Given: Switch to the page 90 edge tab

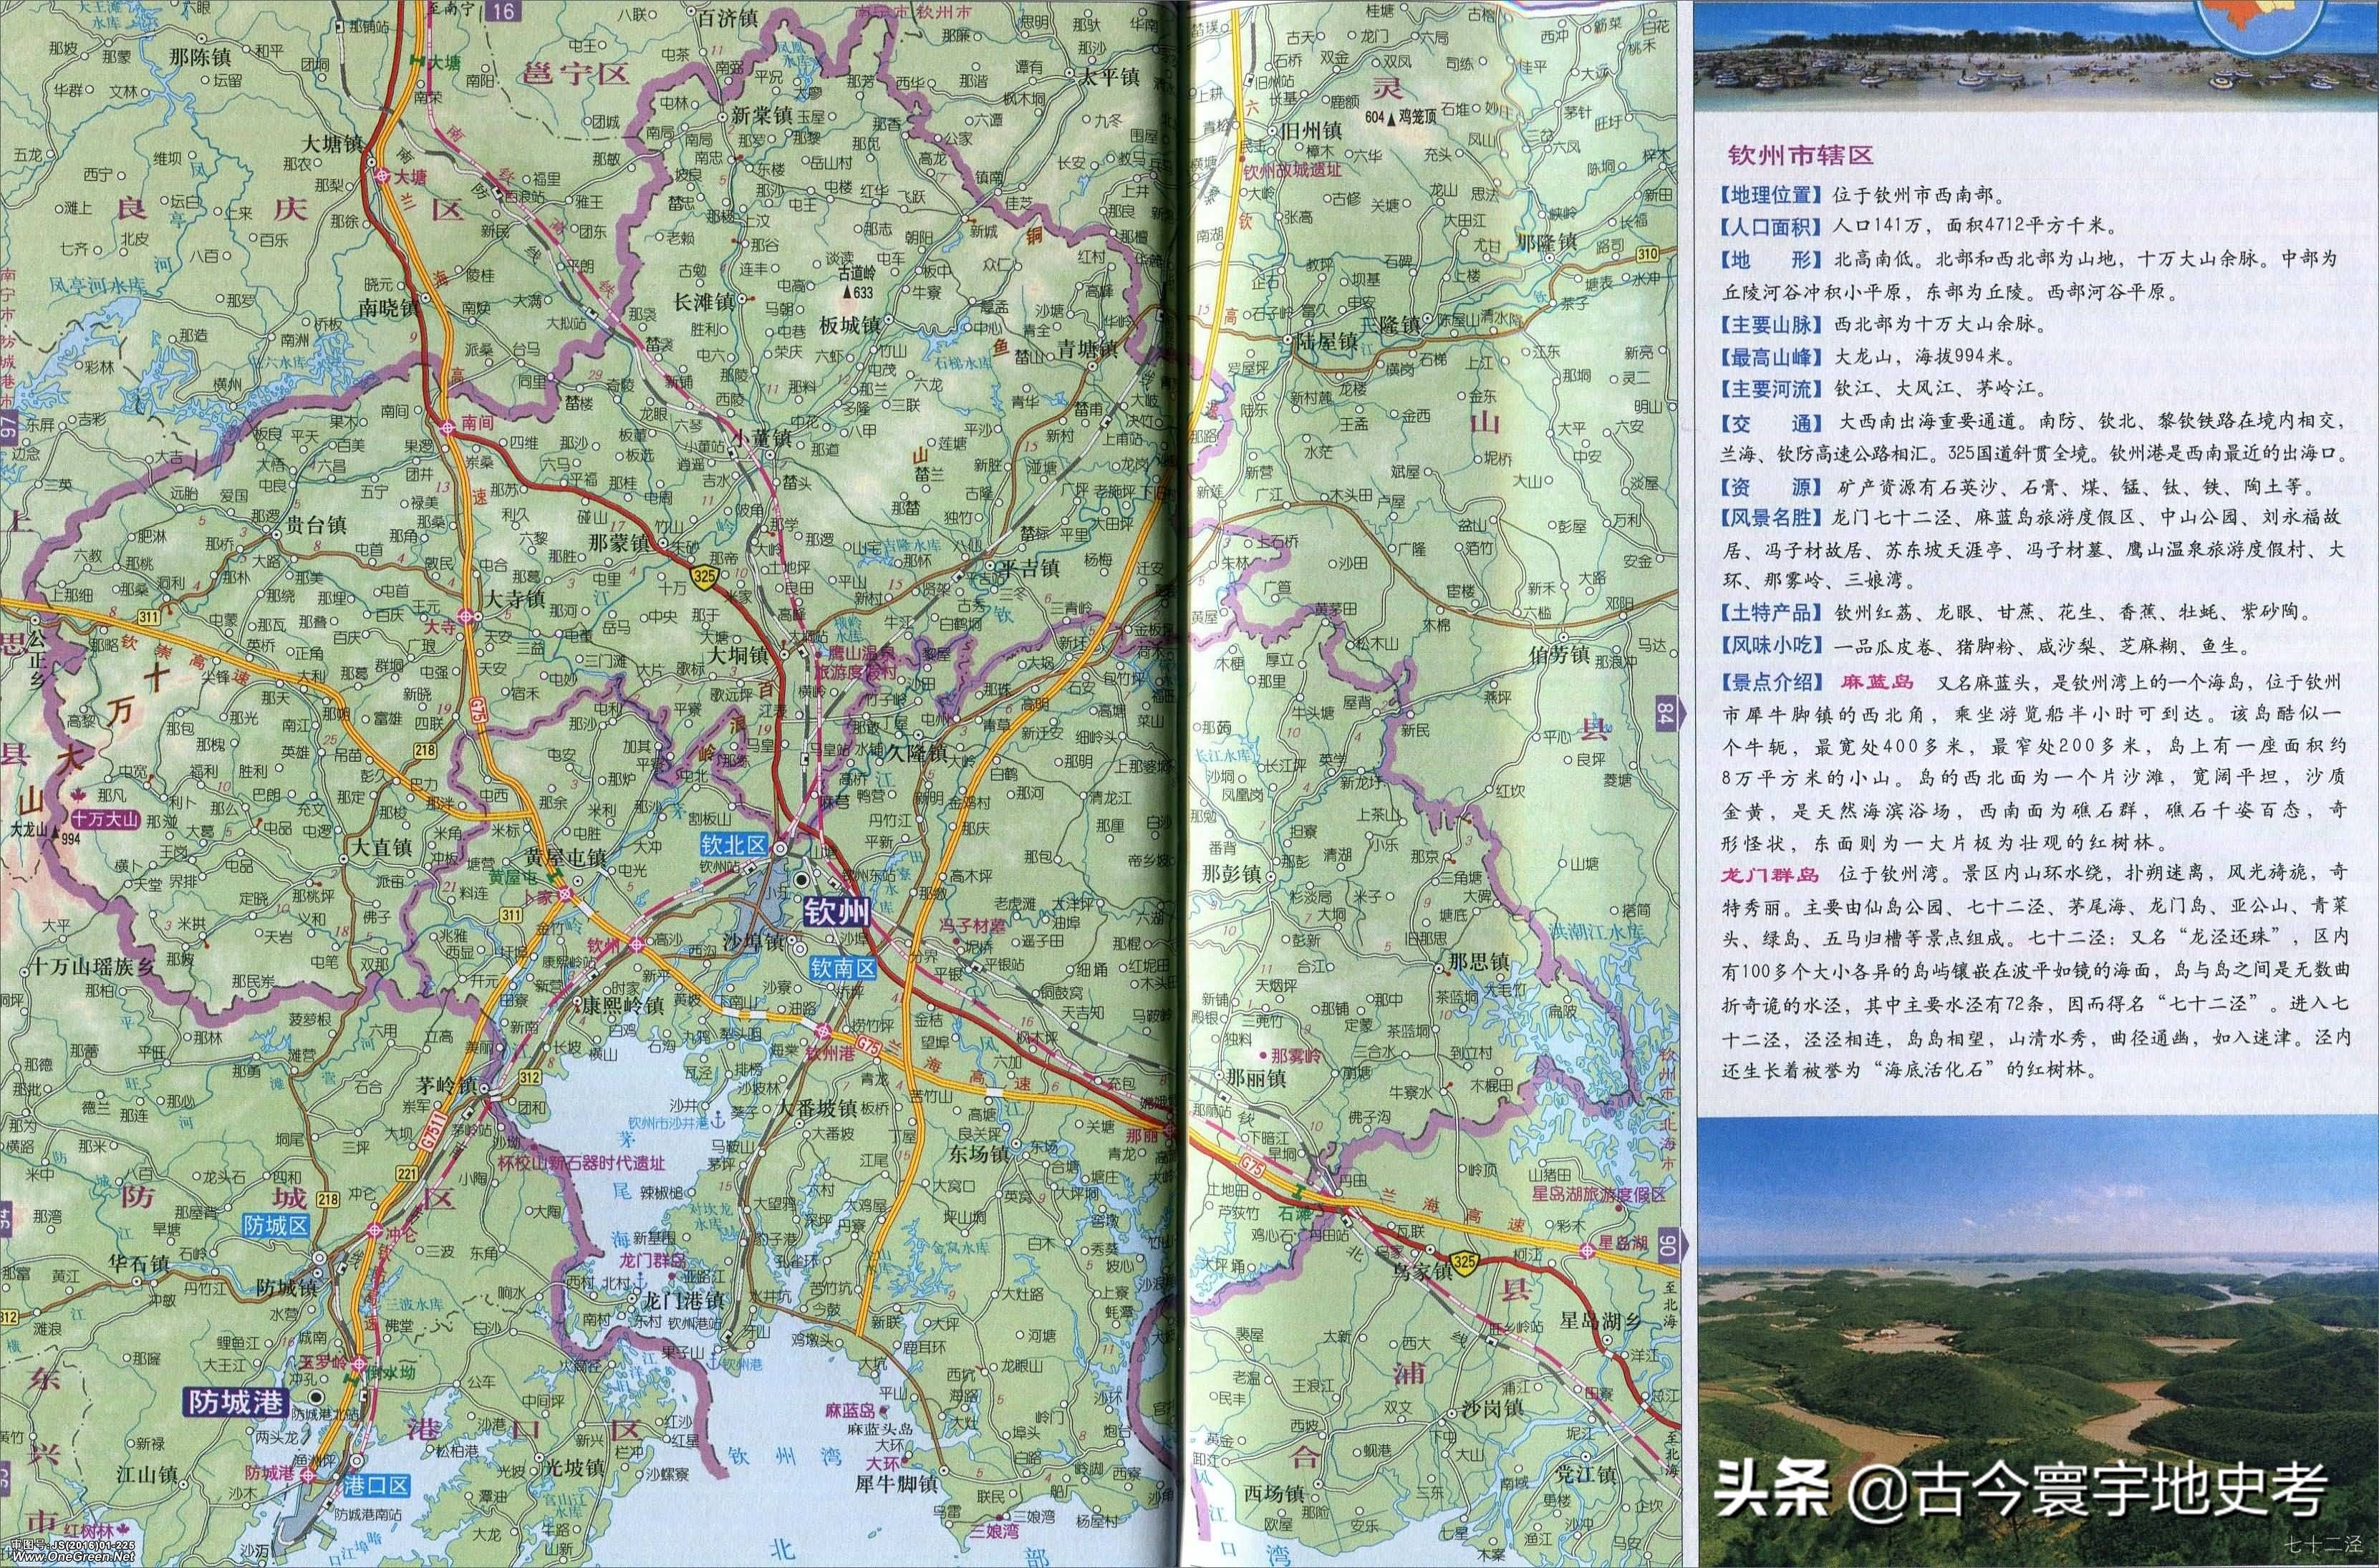Looking at the screenshot, I should tap(1669, 1246).
